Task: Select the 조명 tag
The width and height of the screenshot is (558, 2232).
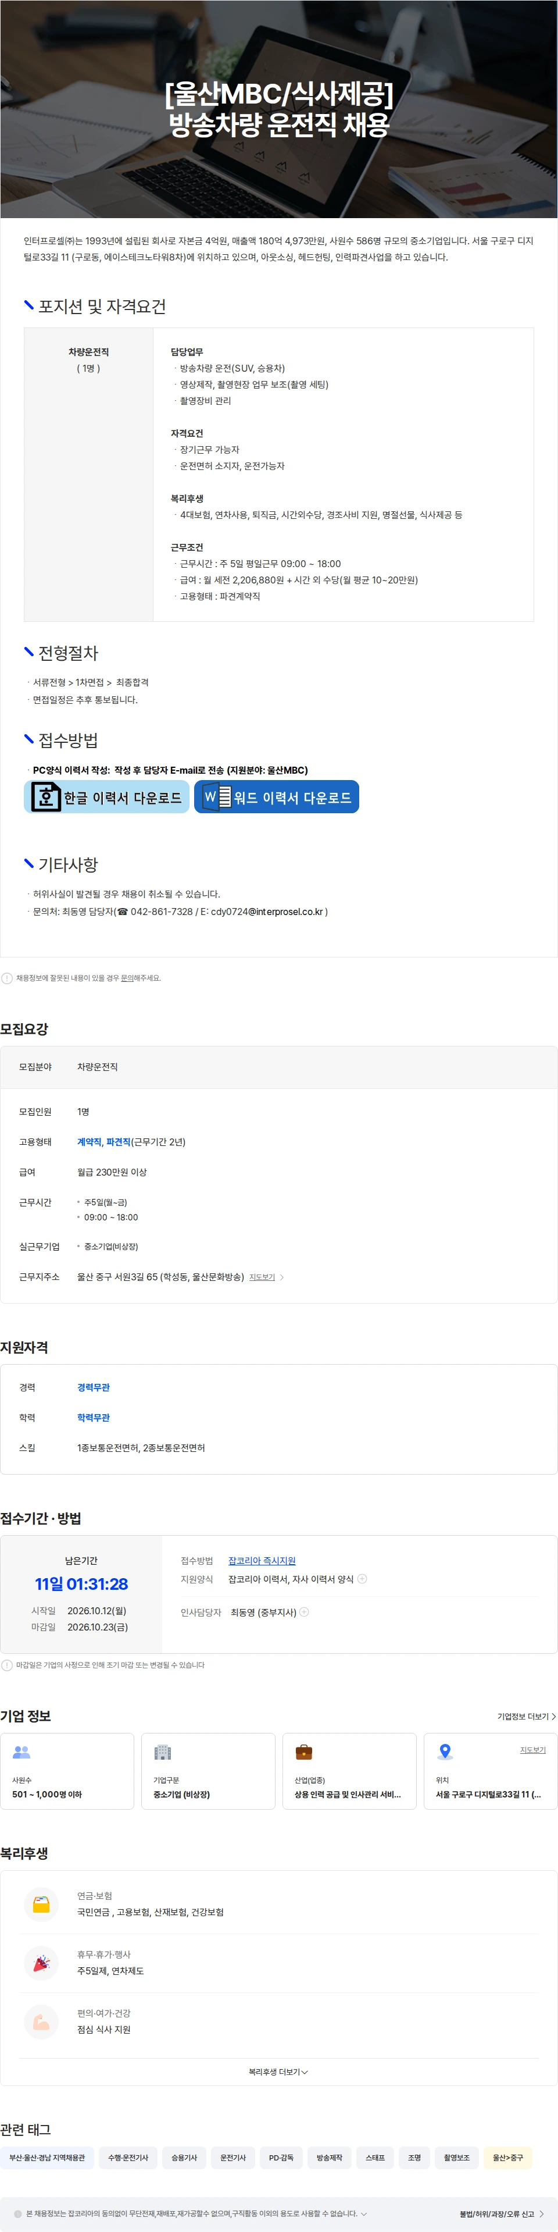Action: click(414, 2158)
